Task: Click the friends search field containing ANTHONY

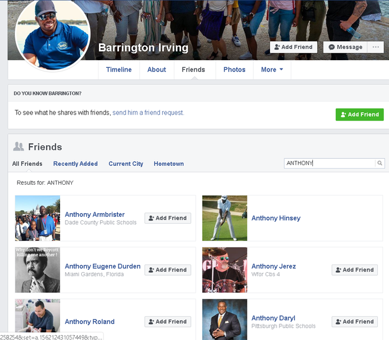Action: (329, 164)
